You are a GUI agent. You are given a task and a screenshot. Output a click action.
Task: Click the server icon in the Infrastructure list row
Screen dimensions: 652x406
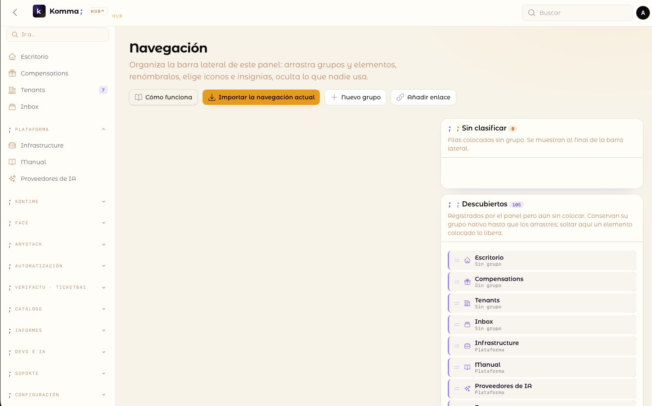click(467, 346)
